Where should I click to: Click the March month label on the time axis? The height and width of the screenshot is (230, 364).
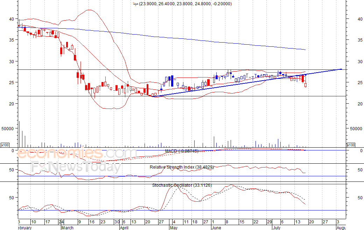coord(67,228)
